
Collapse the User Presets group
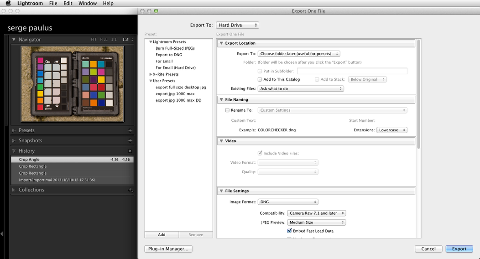tap(151, 81)
